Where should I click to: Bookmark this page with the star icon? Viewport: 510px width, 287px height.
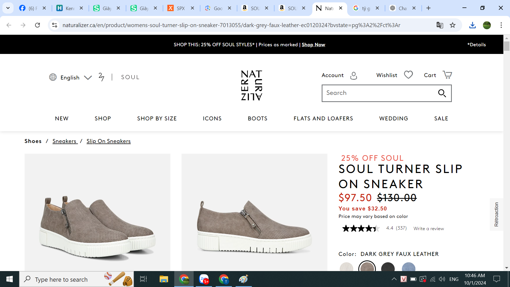coord(453,25)
